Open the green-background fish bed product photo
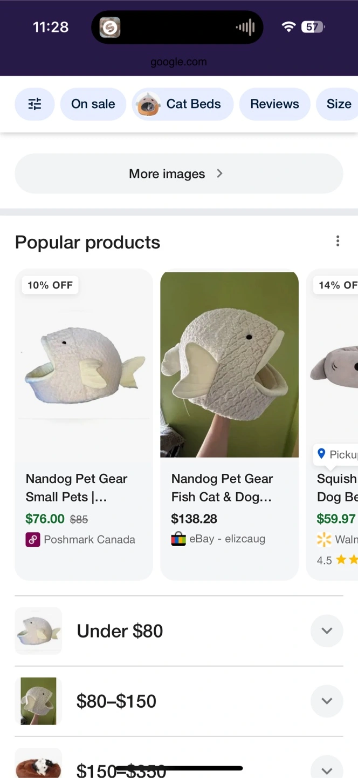The height and width of the screenshot is (778, 358). (x=229, y=365)
